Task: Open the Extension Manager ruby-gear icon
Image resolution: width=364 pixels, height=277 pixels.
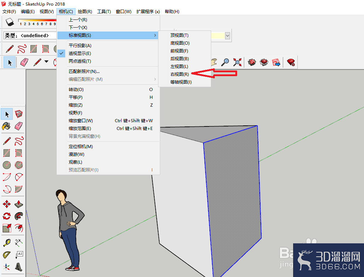Action: pos(291,62)
